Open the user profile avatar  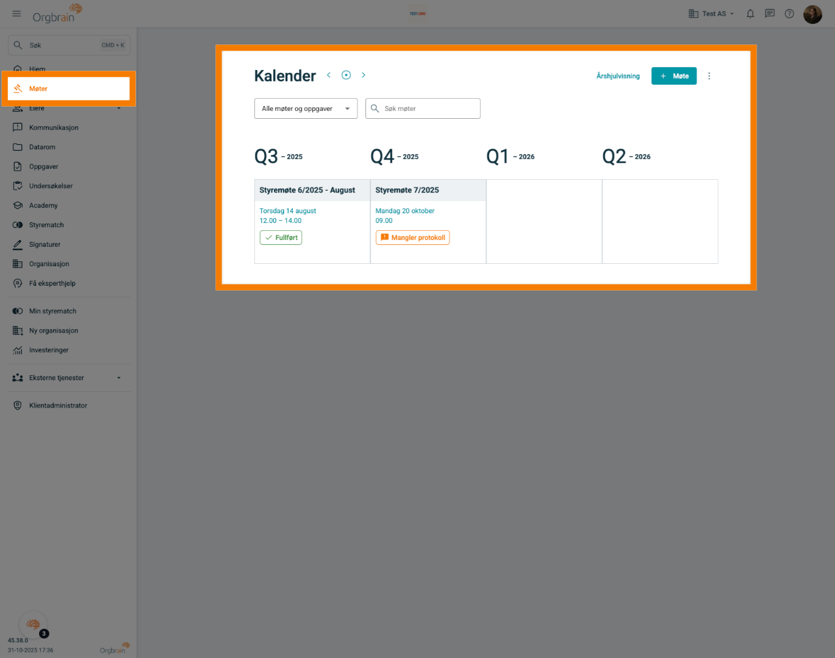tap(812, 14)
